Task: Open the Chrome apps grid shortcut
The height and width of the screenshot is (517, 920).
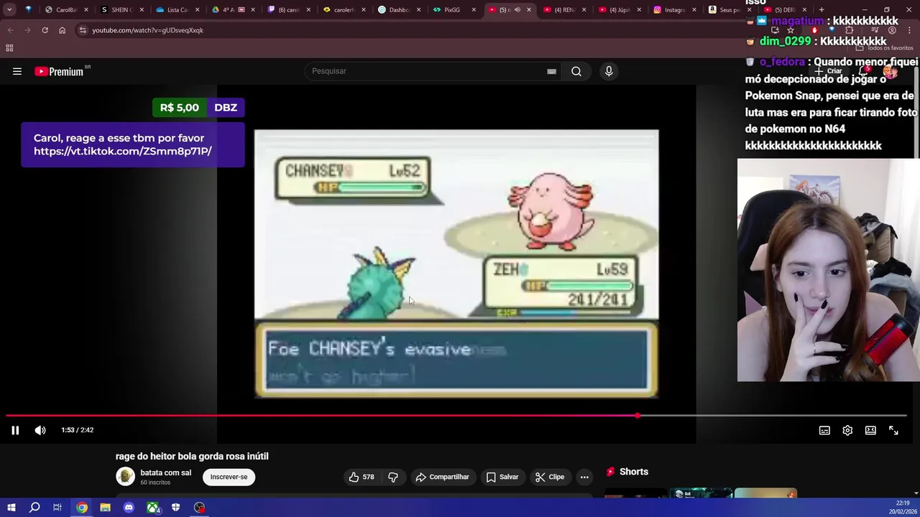Action: coord(9,48)
